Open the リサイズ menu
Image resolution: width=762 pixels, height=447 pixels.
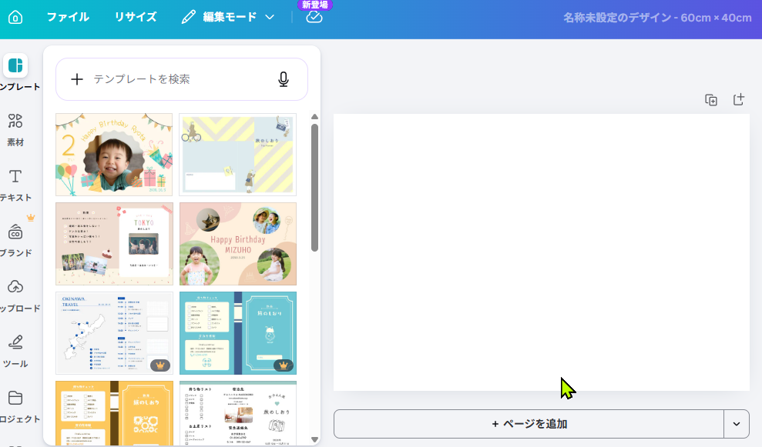tap(136, 17)
